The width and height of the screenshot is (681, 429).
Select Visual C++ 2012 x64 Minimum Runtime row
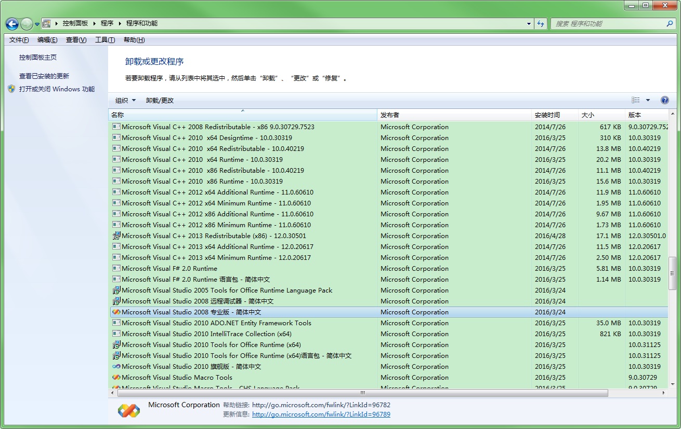[388, 203]
